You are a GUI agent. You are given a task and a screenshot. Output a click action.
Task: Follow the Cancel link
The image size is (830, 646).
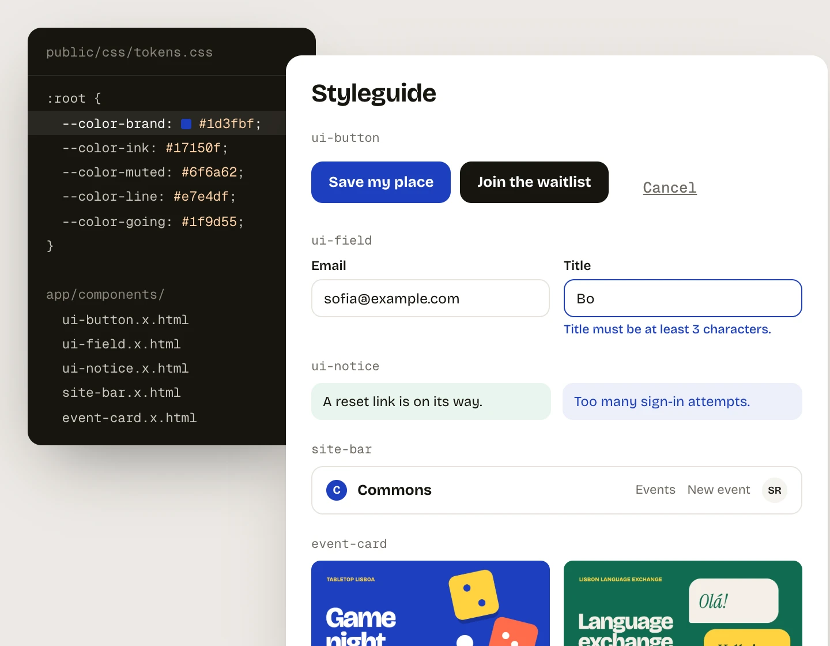pyautogui.click(x=670, y=188)
